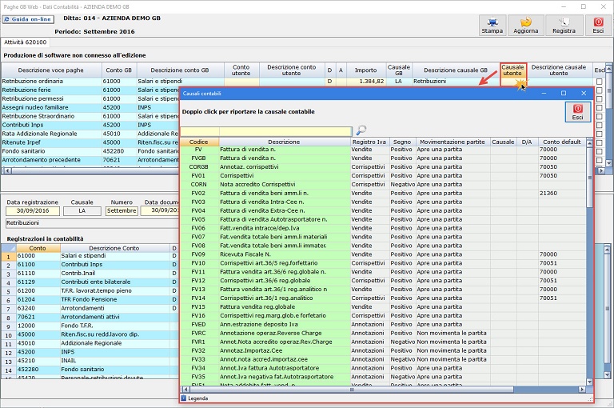Select row FV09 Ricevuta Fiscale N.
Image resolution: width=614 pixels, height=408 pixels.
(272, 254)
